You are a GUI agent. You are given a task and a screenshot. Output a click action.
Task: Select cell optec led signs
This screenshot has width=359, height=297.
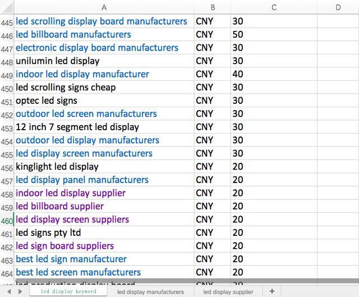click(x=104, y=100)
